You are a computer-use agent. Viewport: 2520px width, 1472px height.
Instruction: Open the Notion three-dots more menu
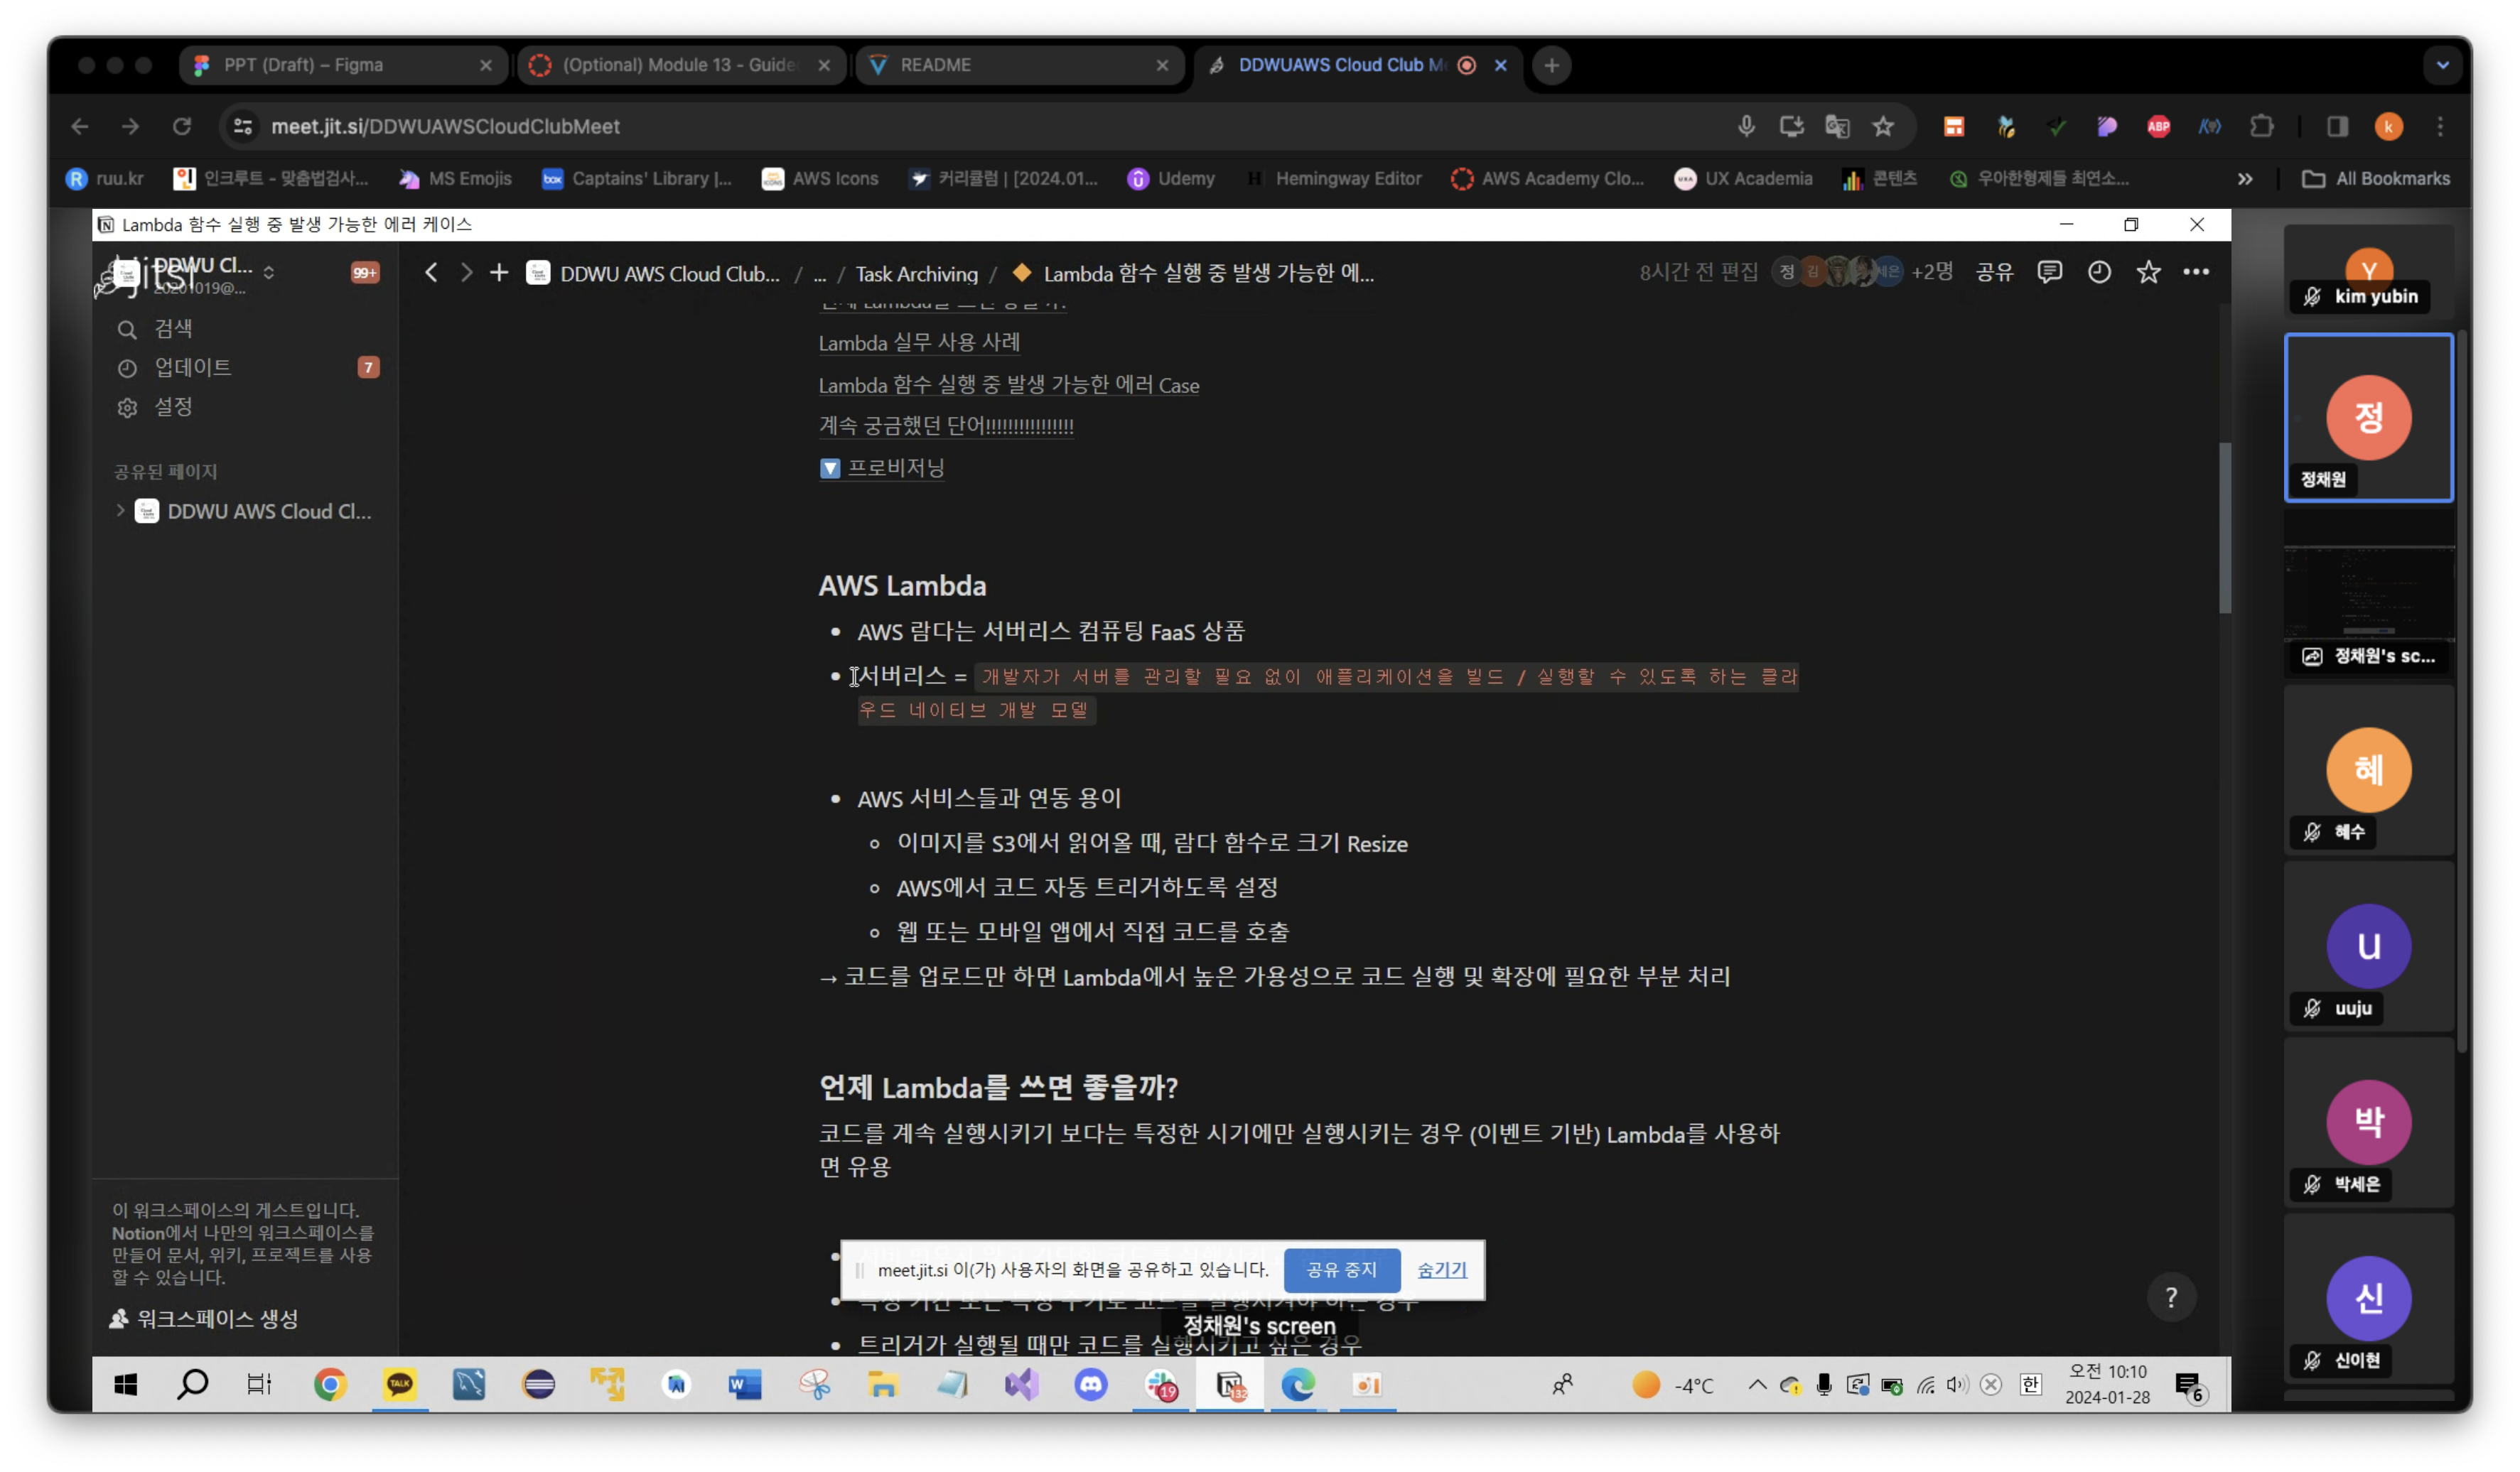coord(2196,272)
